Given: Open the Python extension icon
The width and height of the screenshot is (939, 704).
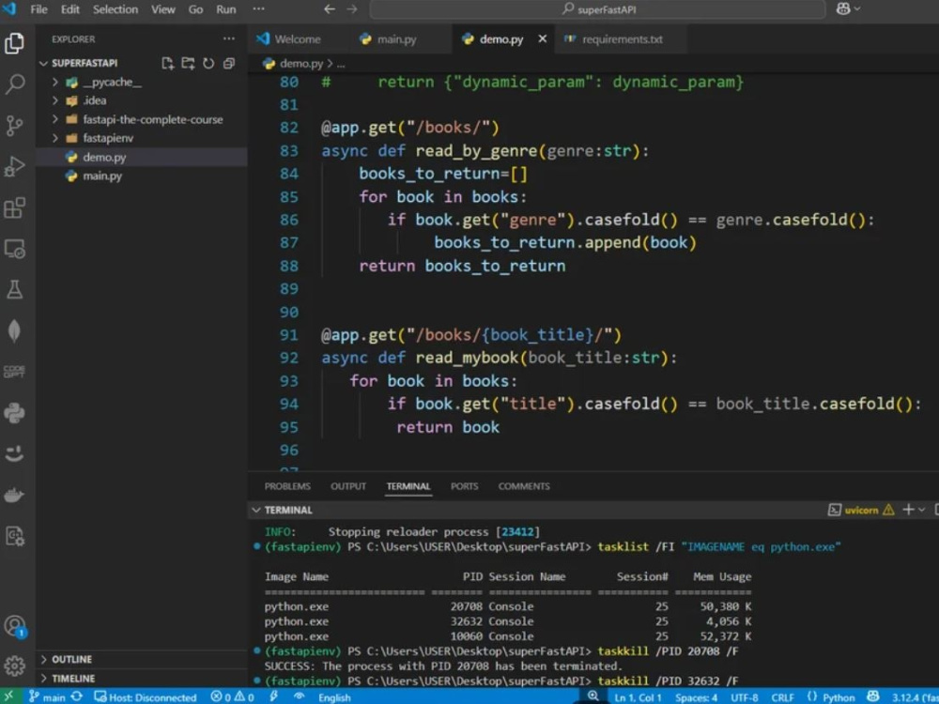Looking at the screenshot, I should (14, 413).
